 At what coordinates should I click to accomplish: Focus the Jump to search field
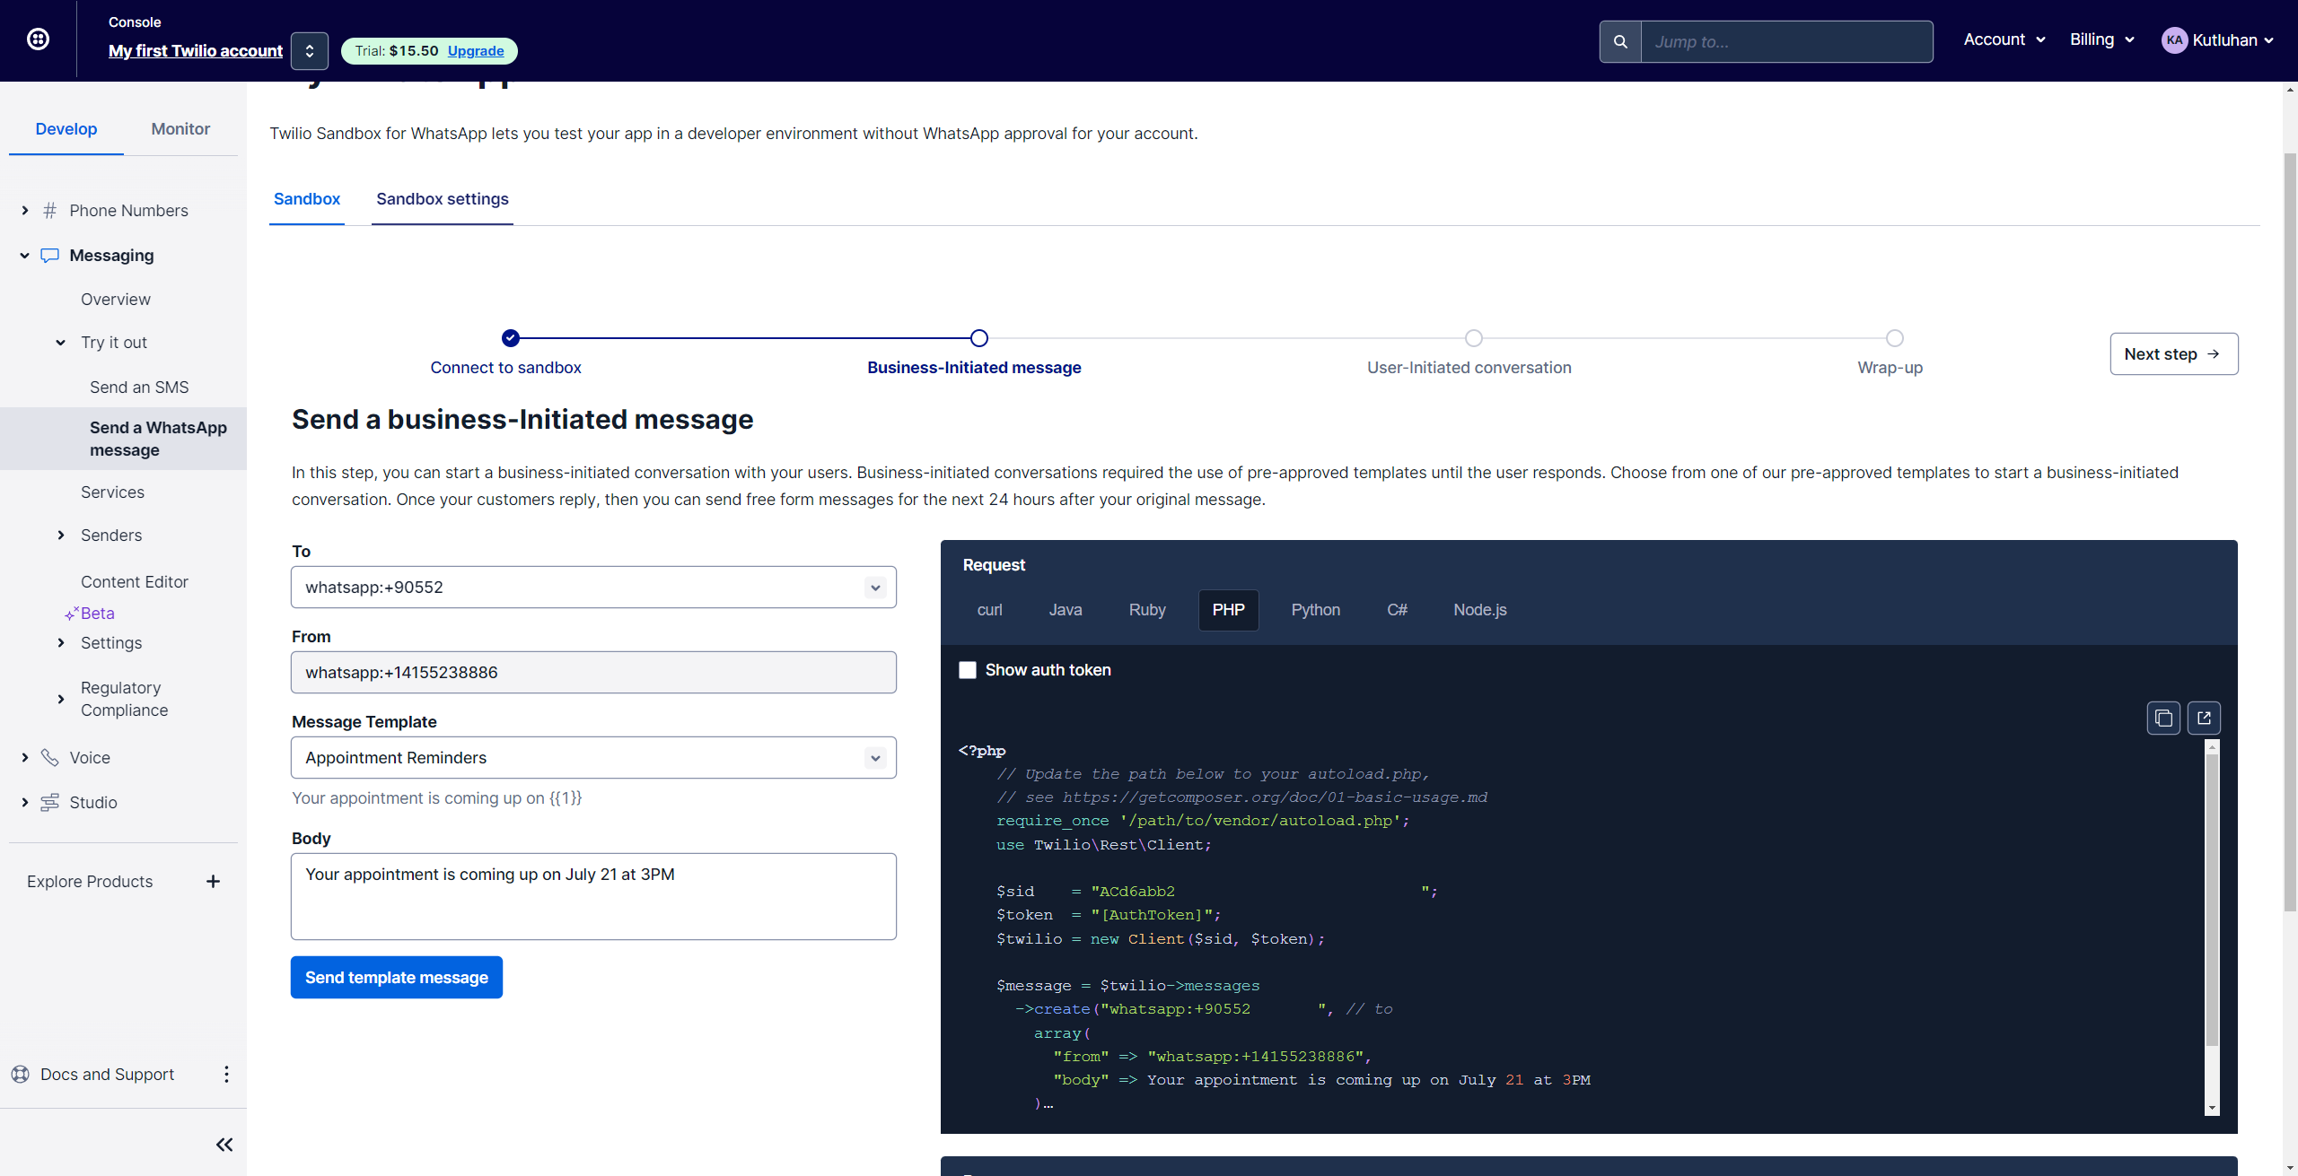click(1786, 41)
